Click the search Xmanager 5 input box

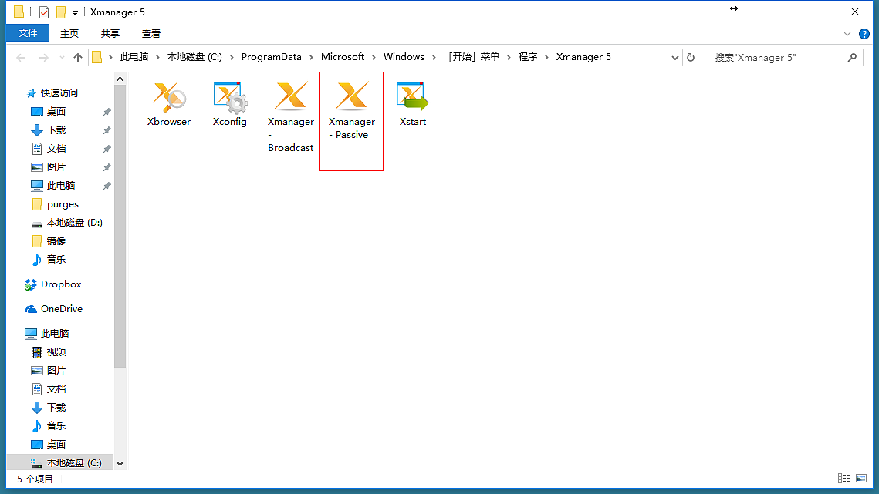(778, 58)
